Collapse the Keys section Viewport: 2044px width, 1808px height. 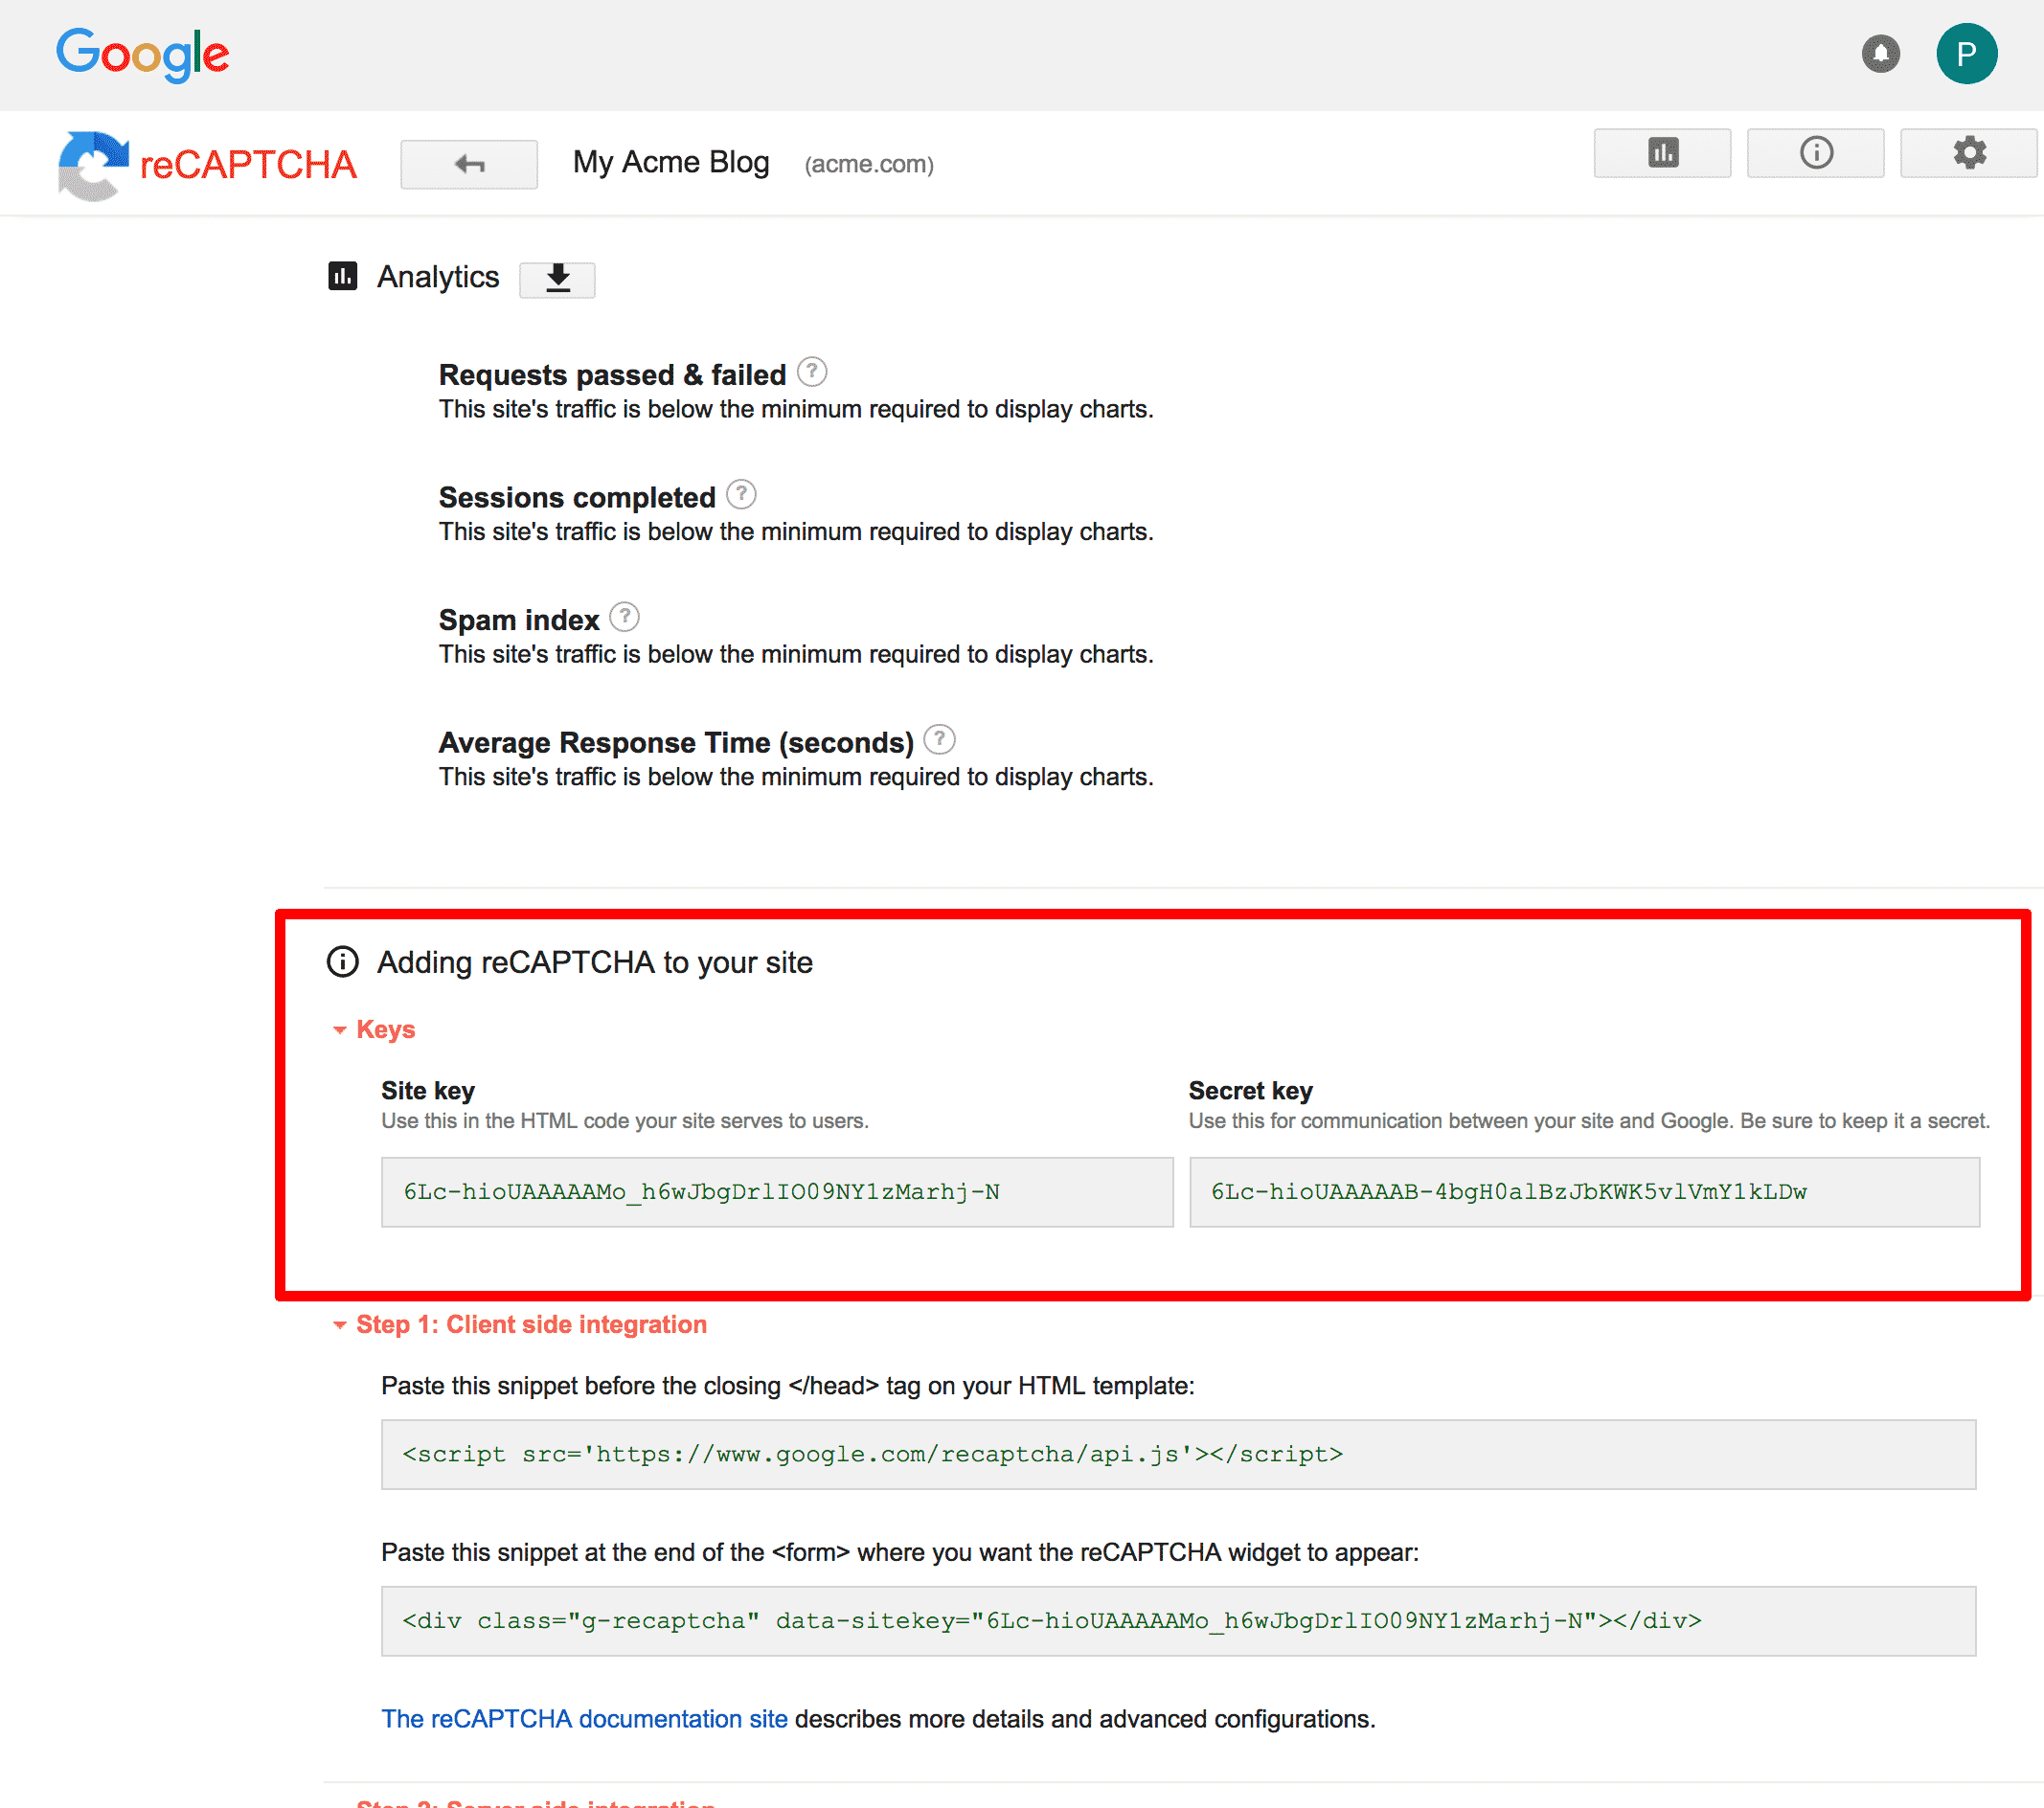coord(374,1030)
